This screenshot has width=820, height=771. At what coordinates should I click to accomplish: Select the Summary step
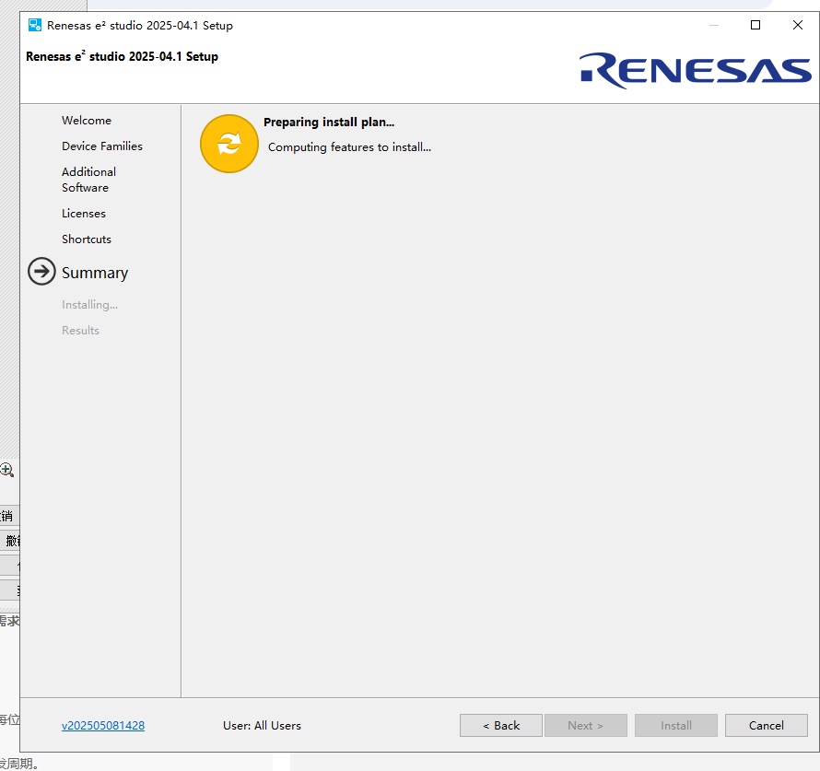pyautogui.click(x=95, y=273)
